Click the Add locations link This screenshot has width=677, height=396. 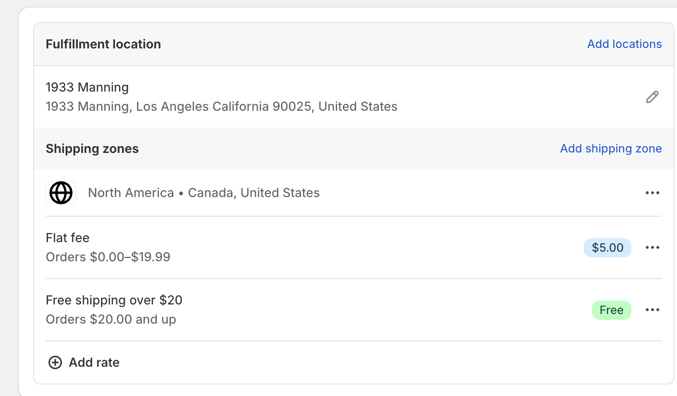(624, 44)
